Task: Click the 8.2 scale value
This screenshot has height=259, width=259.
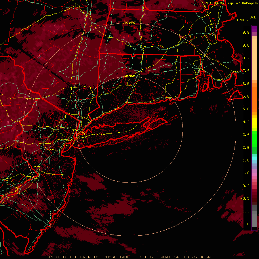Action: click(x=246, y=58)
